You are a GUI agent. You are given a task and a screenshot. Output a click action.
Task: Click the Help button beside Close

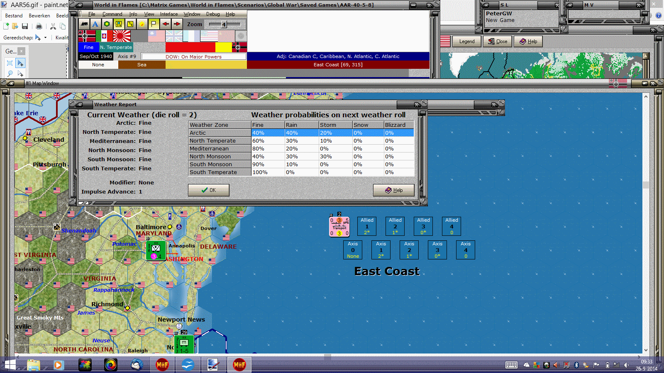pos(528,41)
